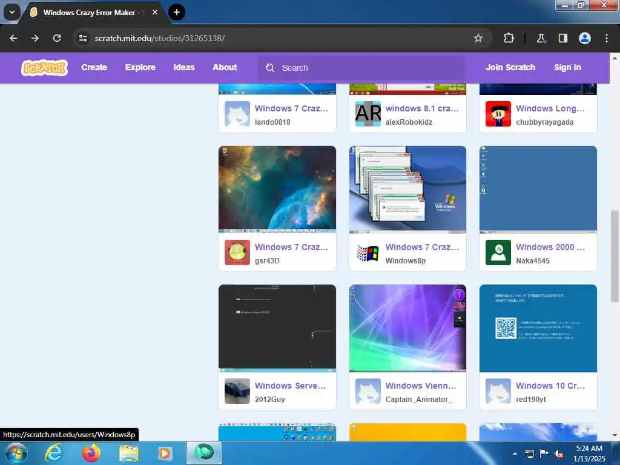Screen dimensions: 620x465
Task: Visit user 2012Guy profile link
Action: (x=269, y=400)
